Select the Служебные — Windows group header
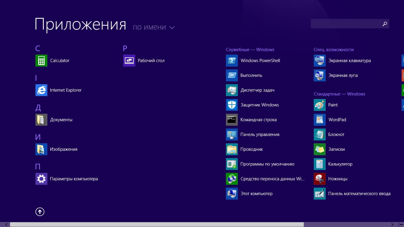The image size is (404, 227). pyautogui.click(x=250, y=50)
